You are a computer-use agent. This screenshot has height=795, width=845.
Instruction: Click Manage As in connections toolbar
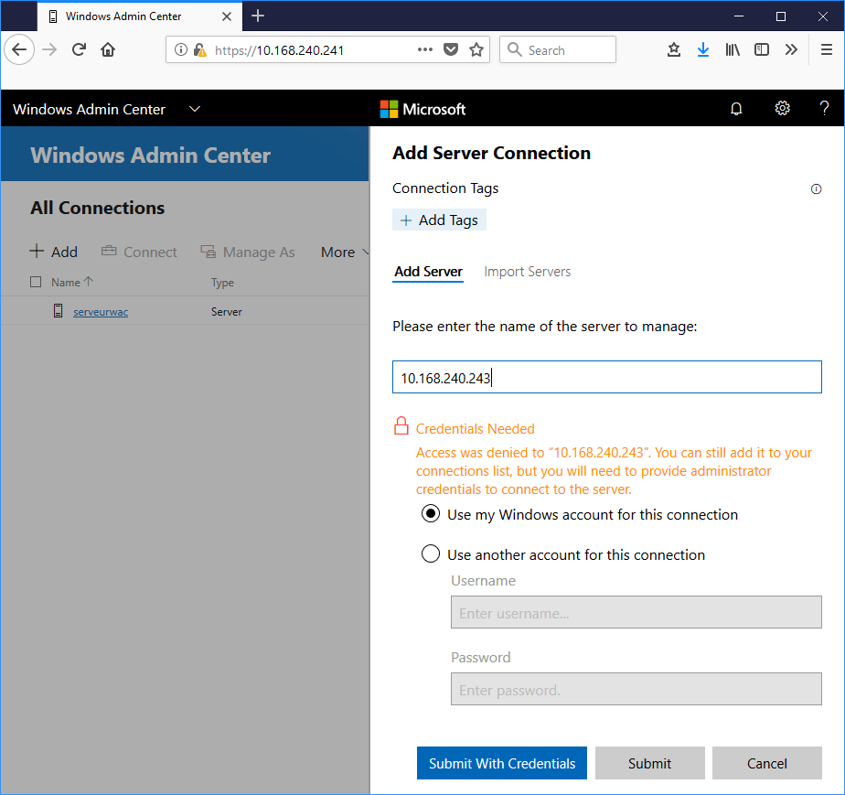248,252
